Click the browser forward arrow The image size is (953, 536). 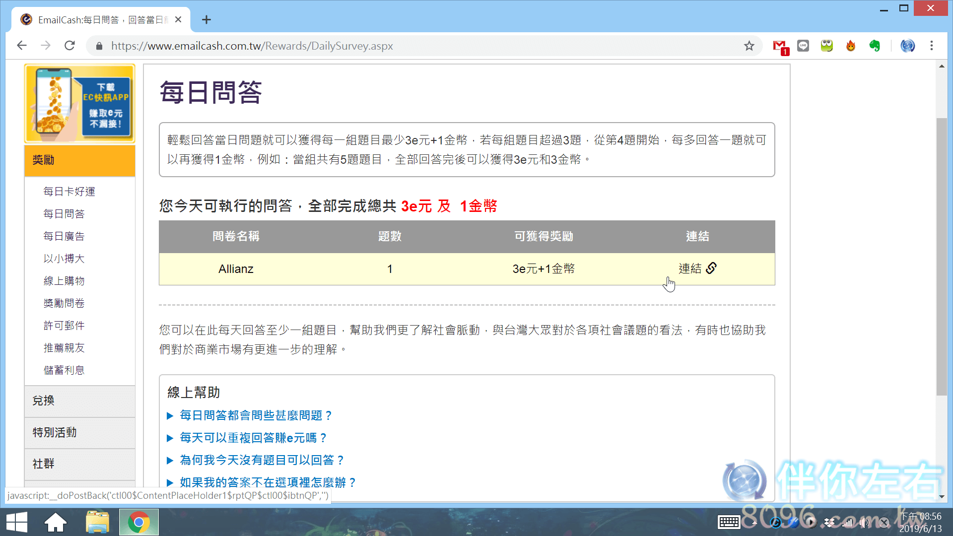coord(46,46)
